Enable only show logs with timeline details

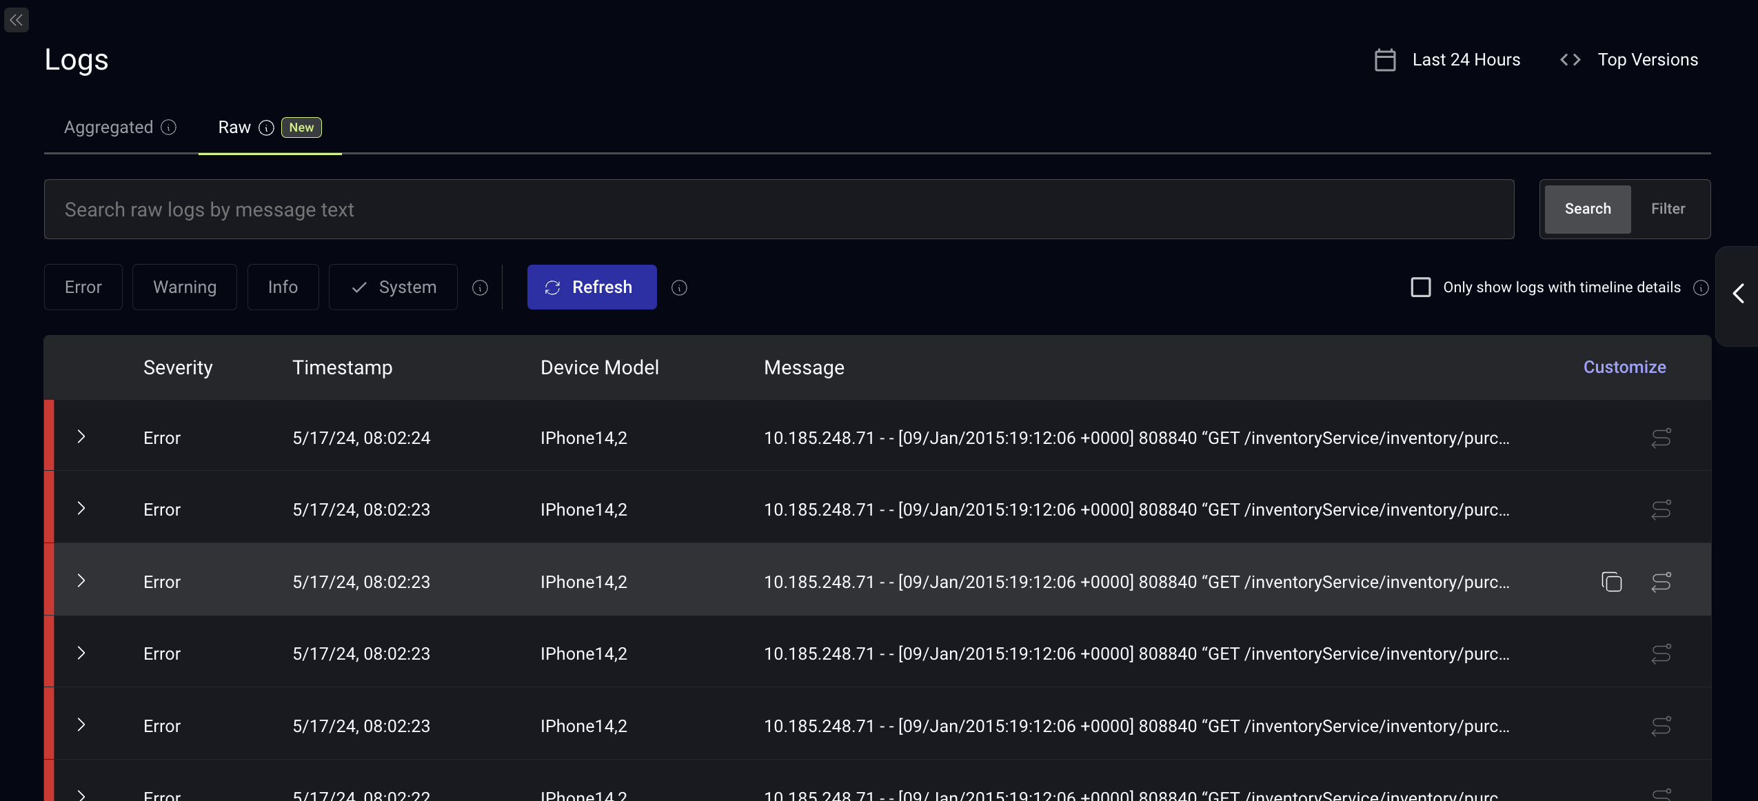click(1421, 287)
